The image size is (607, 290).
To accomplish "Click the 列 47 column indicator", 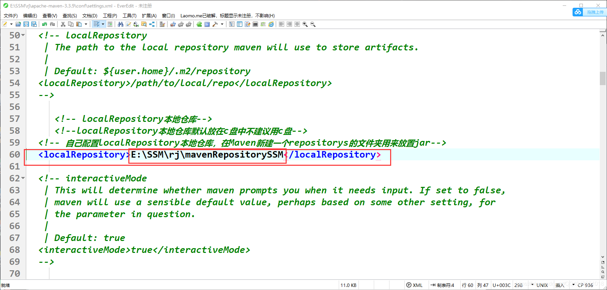I will click(483, 285).
